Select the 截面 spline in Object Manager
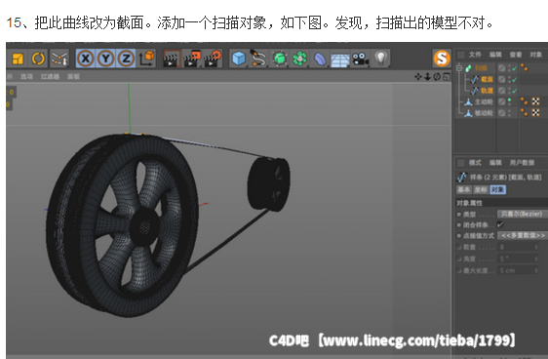 coord(488,79)
